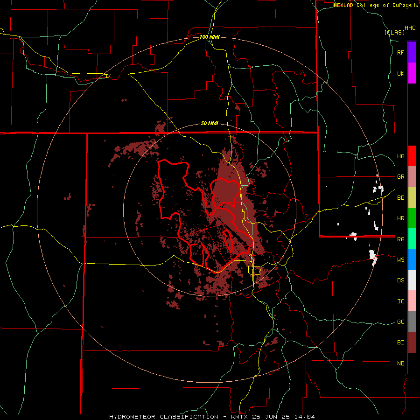420x420 pixels.
Task: Click the IC legend label
Action: pyautogui.click(x=400, y=301)
